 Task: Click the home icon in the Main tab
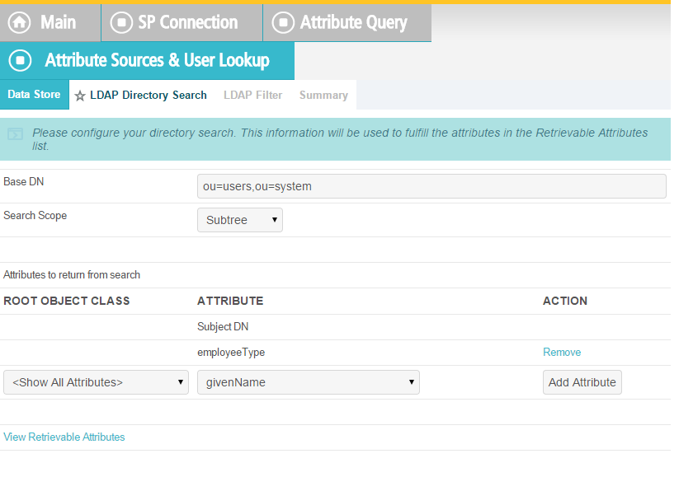(x=20, y=22)
